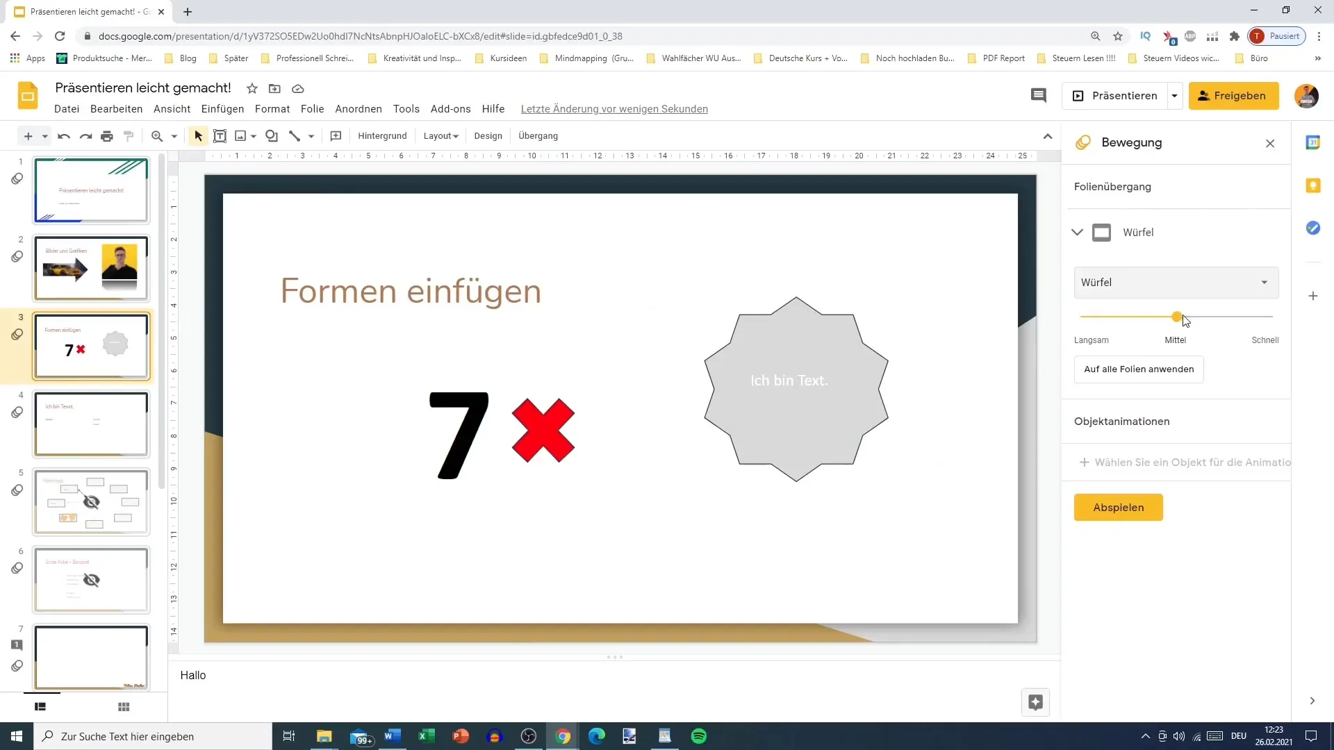Screen dimensions: 1334x750
Task: Click the add comment toolbar icon
Action: click(x=336, y=136)
